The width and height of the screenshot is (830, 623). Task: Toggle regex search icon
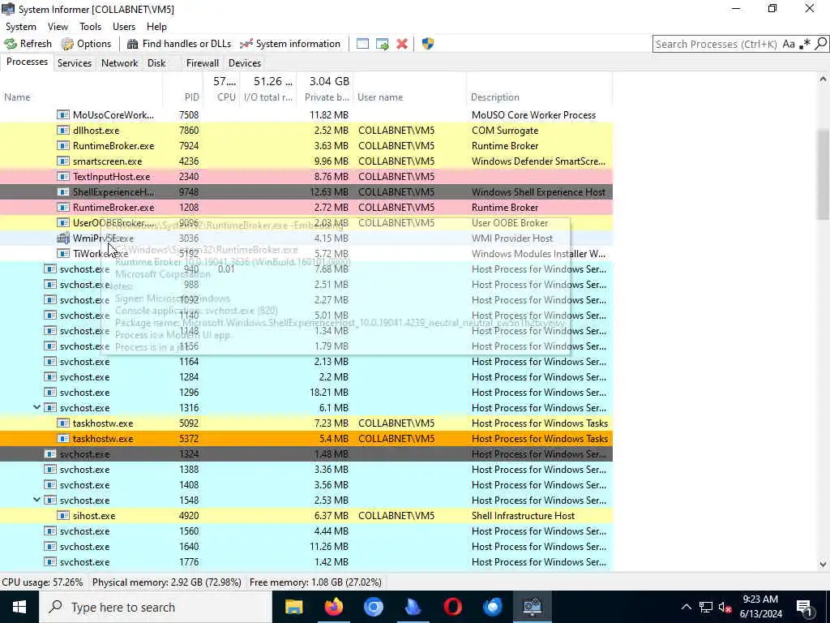point(805,44)
